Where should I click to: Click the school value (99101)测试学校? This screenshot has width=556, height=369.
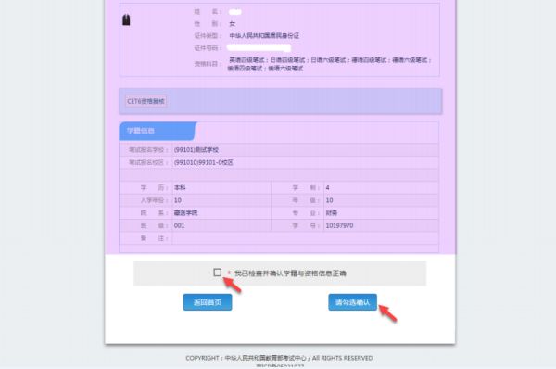point(196,150)
